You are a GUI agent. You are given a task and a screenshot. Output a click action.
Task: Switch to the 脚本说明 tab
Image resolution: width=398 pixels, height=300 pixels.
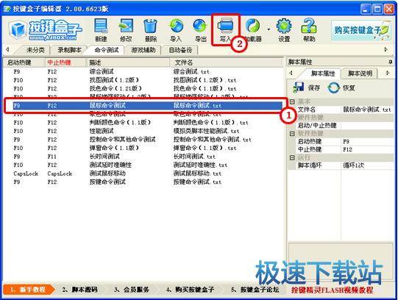(x=360, y=74)
